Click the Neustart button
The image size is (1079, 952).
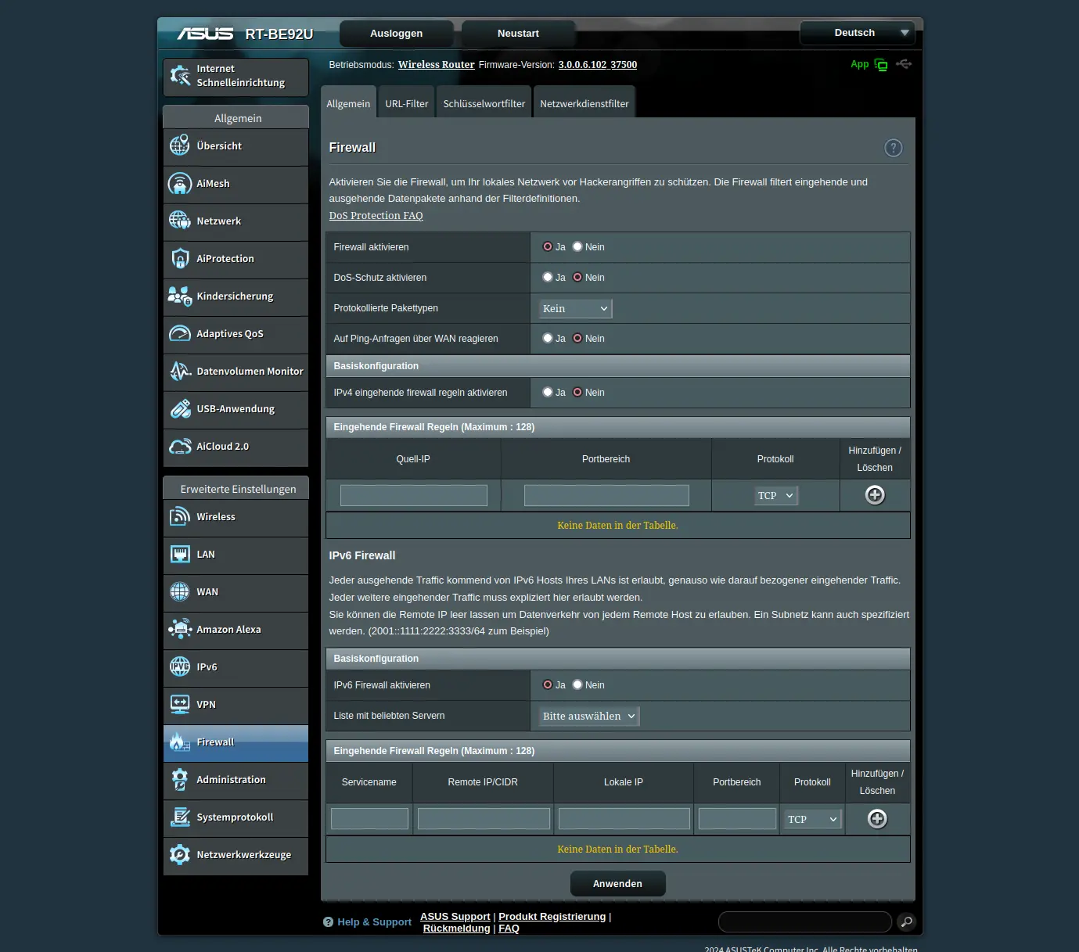(x=518, y=34)
